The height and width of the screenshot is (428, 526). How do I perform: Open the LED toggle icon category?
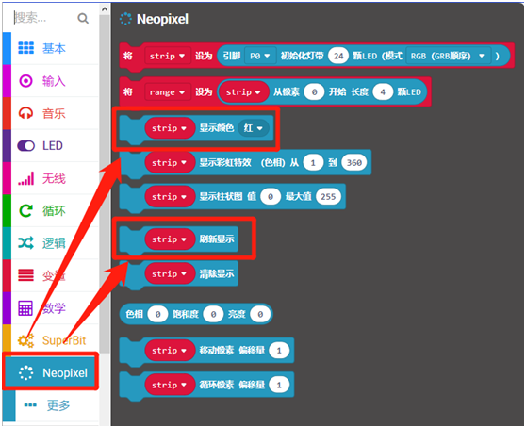click(x=51, y=146)
